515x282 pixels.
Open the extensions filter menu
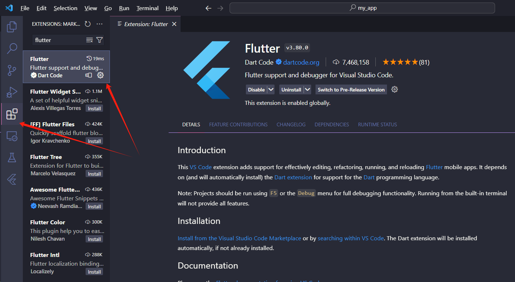point(99,40)
